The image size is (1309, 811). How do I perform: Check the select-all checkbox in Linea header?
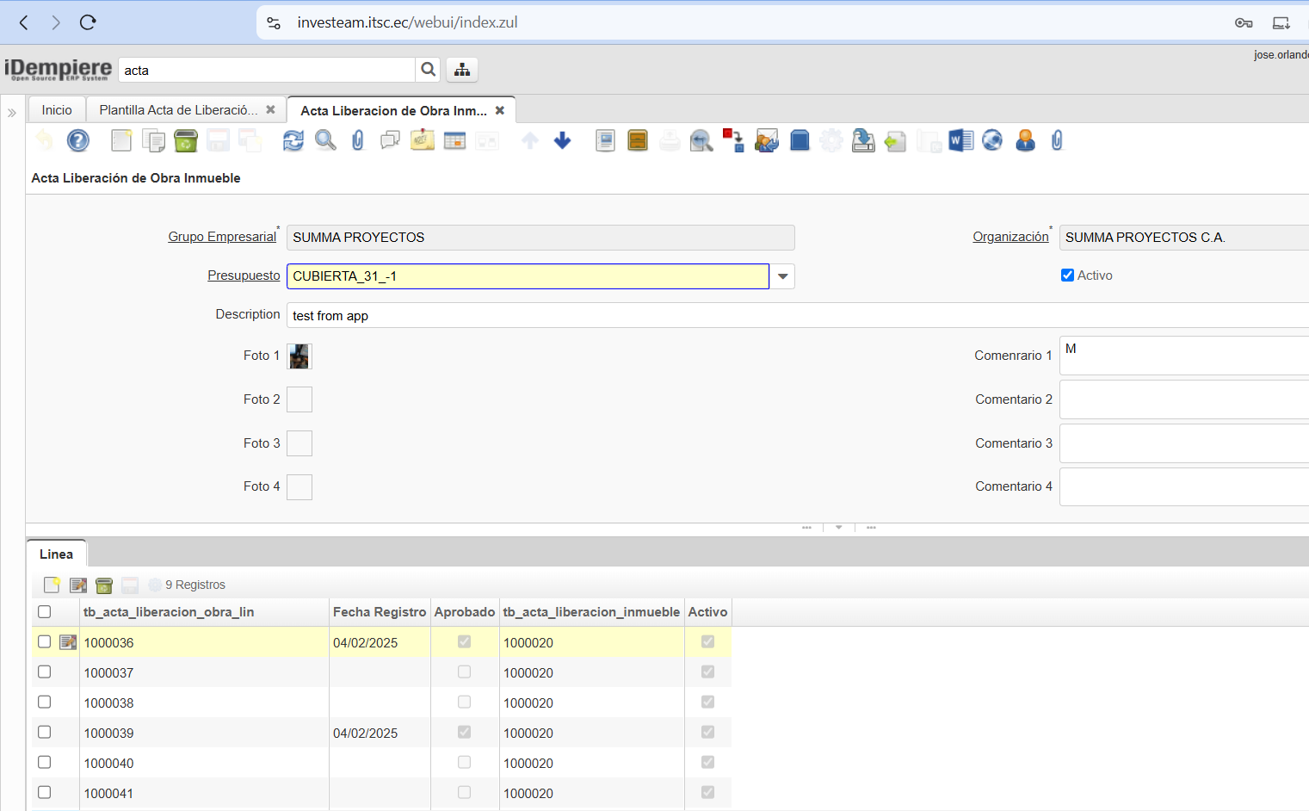point(45,611)
